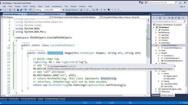Click Sync with Active Document icon

click(169, 18)
